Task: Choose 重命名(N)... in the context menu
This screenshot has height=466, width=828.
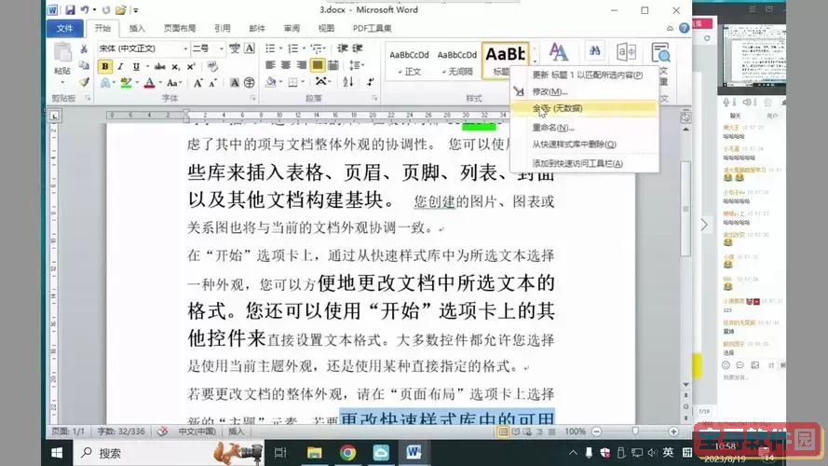Action: pyautogui.click(x=584, y=128)
